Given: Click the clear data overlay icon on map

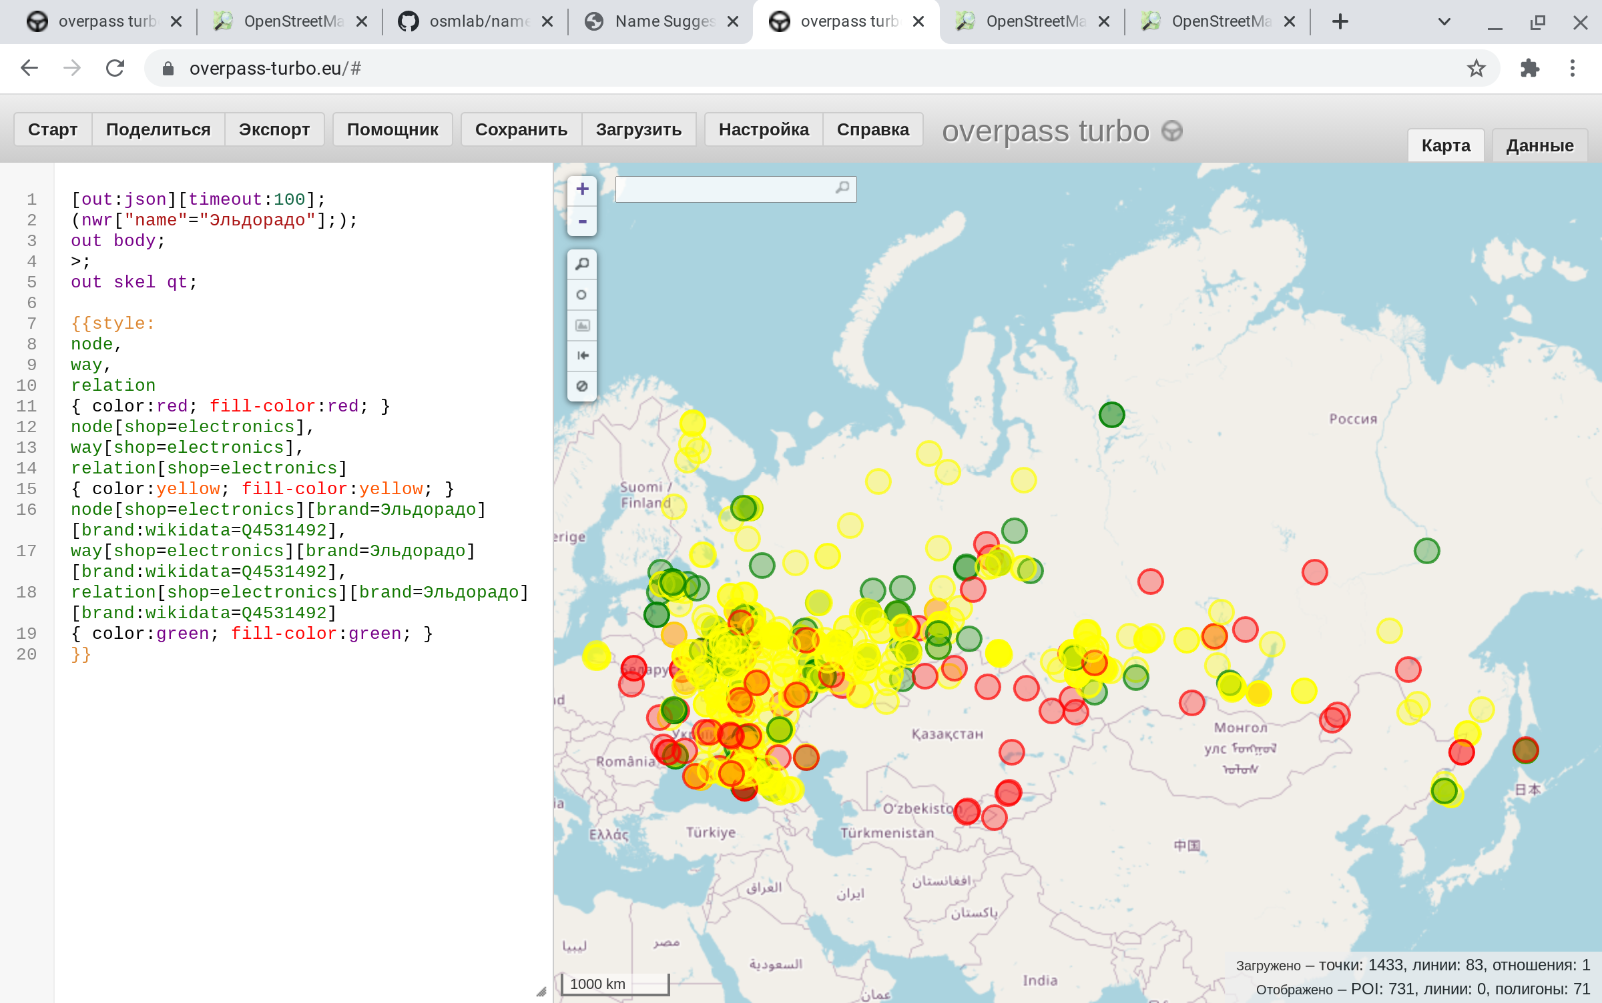Looking at the screenshot, I should (582, 386).
